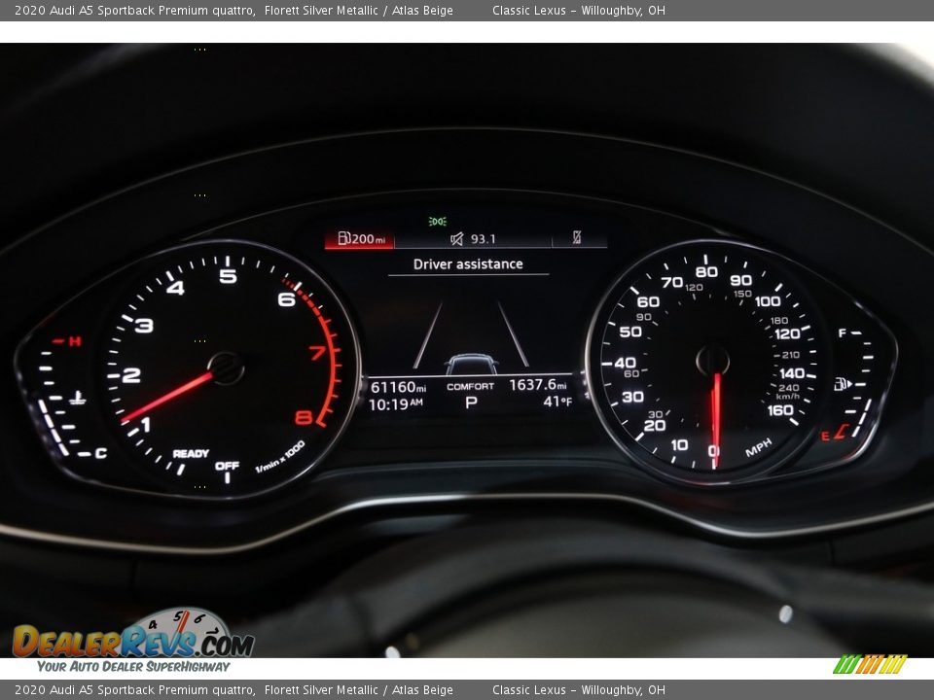Tap the COMFORT drive mode label
The height and width of the screenshot is (700, 934).
point(471,386)
